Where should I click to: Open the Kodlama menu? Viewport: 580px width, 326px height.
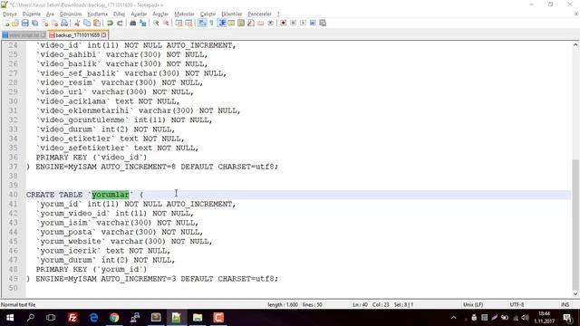[98, 14]
